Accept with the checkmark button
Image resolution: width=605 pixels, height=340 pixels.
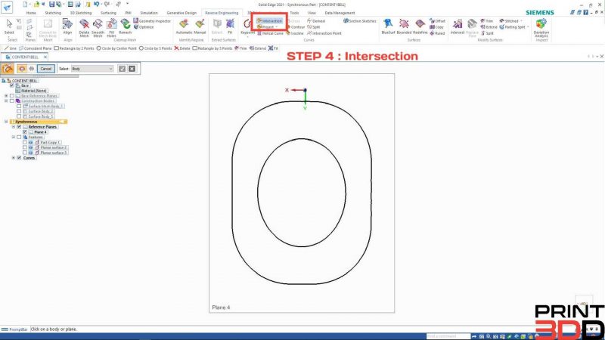point(122,69)
